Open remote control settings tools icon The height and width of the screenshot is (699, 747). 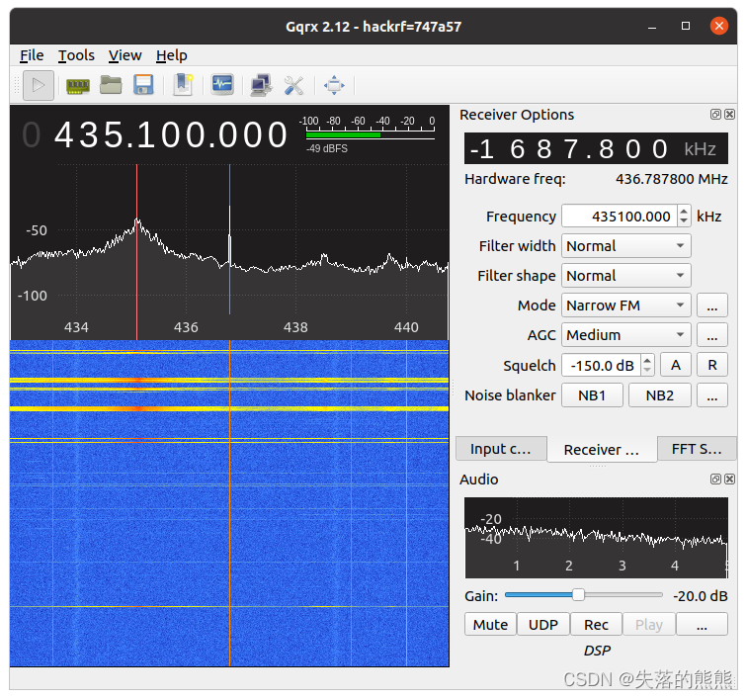293,85
